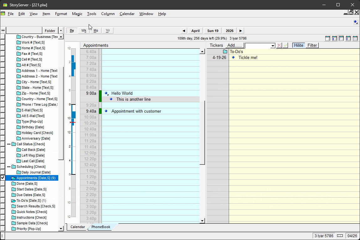Click the folder tree scroll-up arrow

click(61, 37)
